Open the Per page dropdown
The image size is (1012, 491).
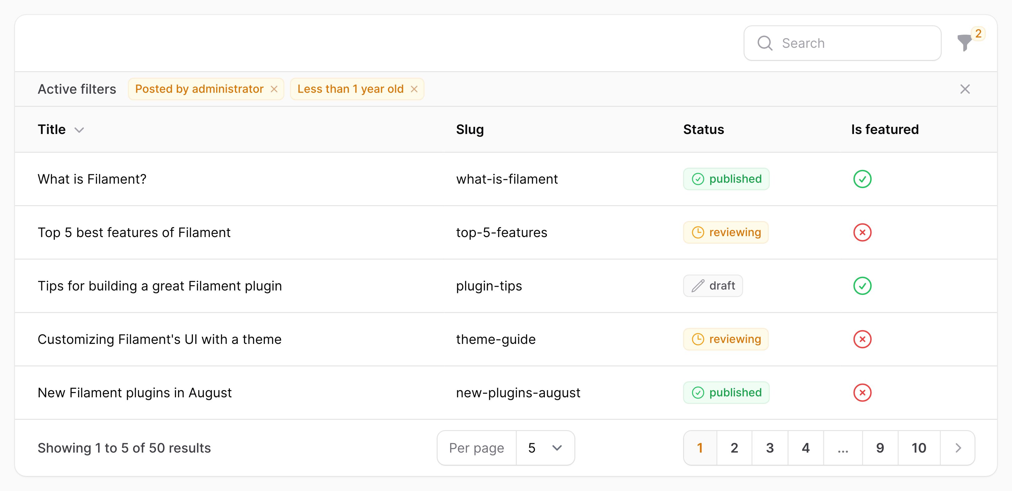pyautogui.click(x=545, y=448)
